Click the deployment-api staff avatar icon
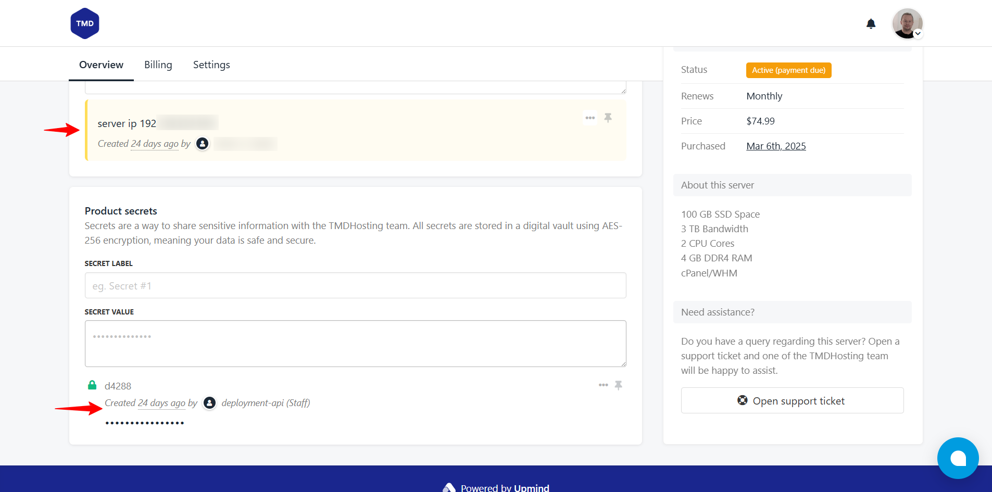The width and height of the screenshot is (992, 492). coord(209,403)
